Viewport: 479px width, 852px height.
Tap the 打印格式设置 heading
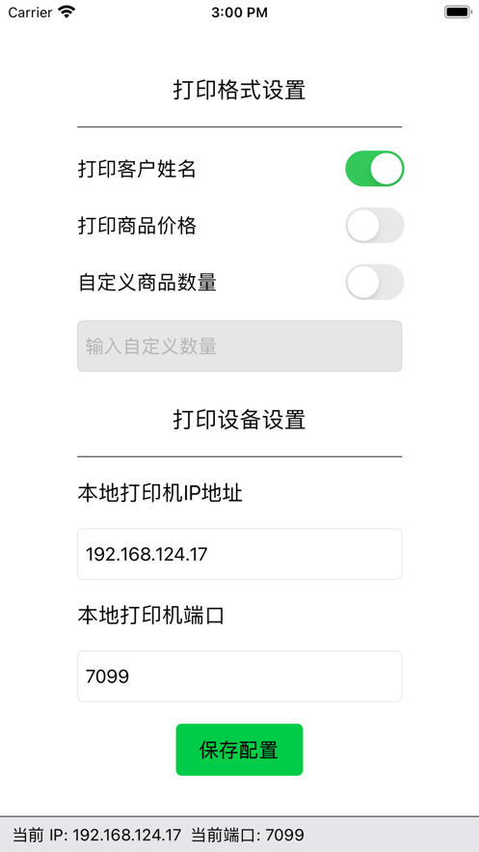coord(239,90)
